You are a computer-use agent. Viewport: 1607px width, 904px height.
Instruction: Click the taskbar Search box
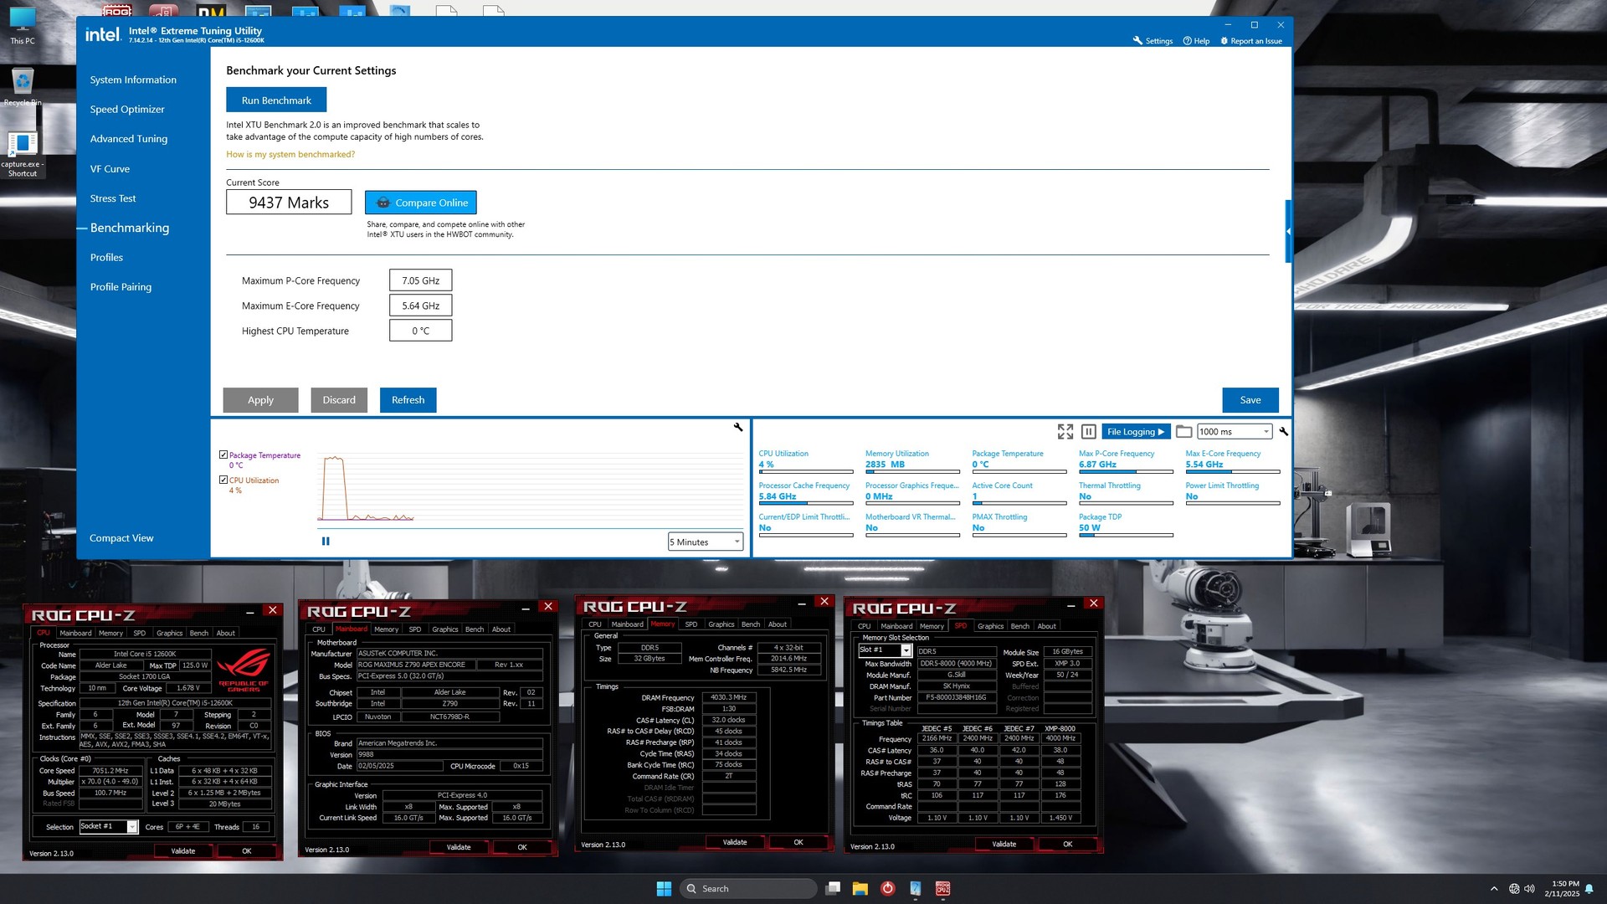(x=747, y=888)
